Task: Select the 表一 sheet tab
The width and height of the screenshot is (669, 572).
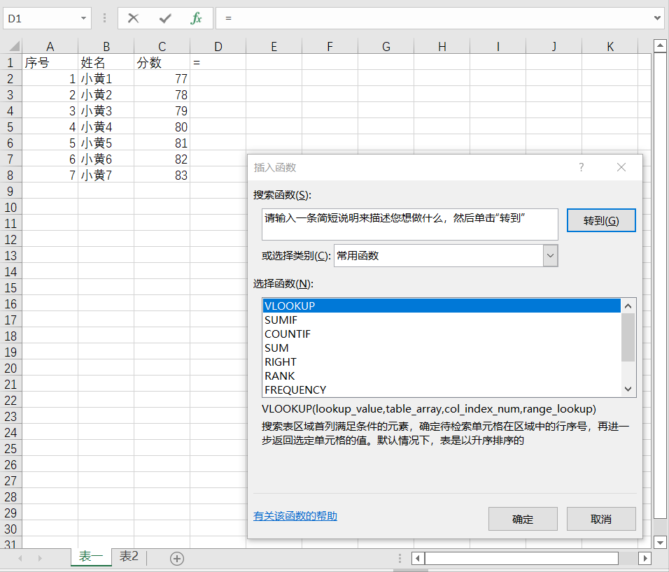Action: pyautogui.click(x=91, y=556)
